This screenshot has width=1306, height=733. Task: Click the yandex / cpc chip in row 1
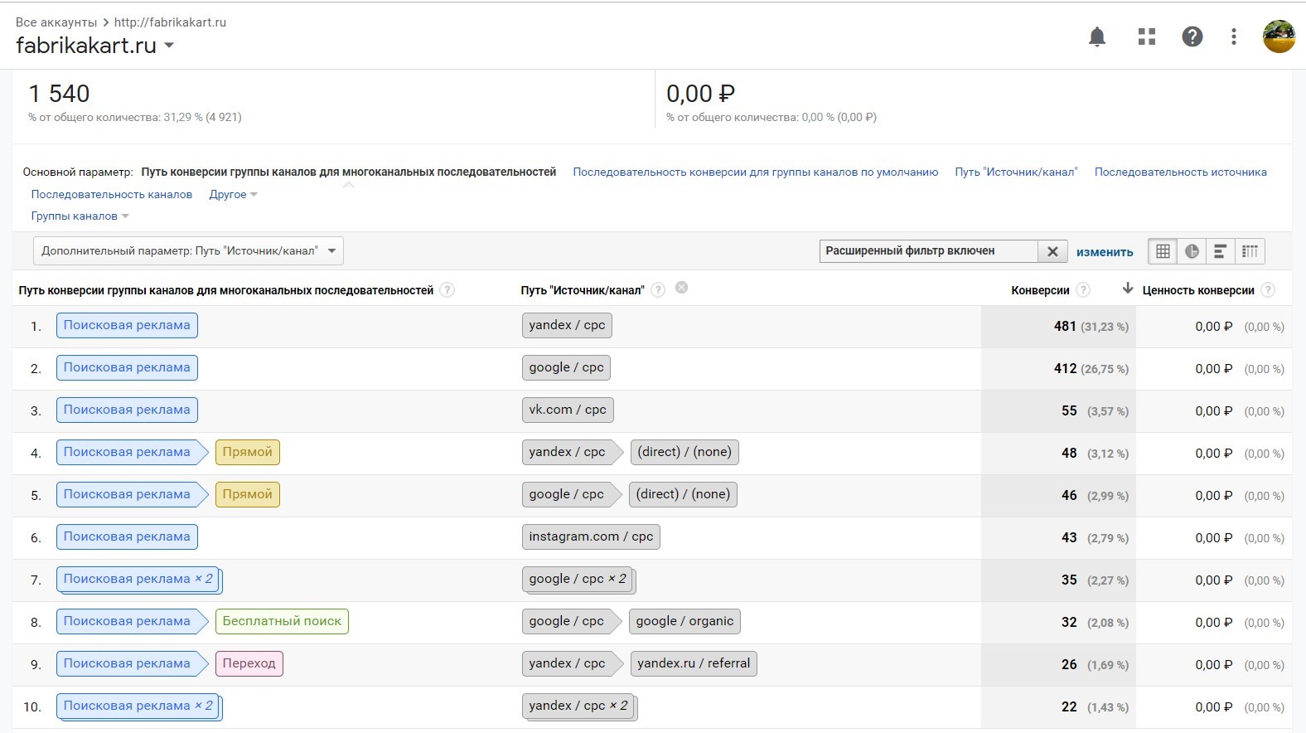[x=567, y=325]
